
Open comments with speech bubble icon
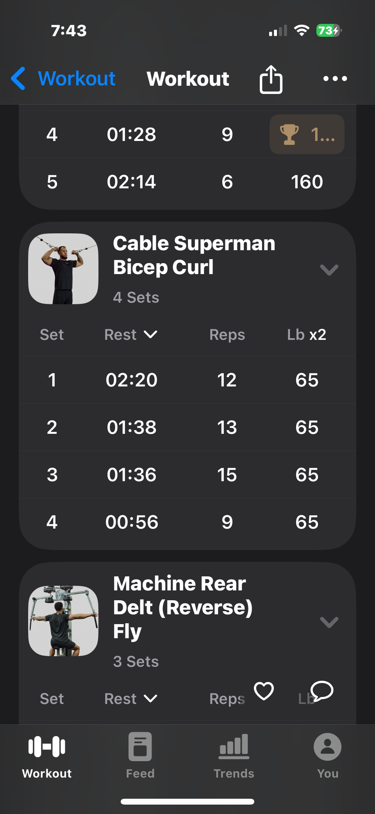[322, 691]
